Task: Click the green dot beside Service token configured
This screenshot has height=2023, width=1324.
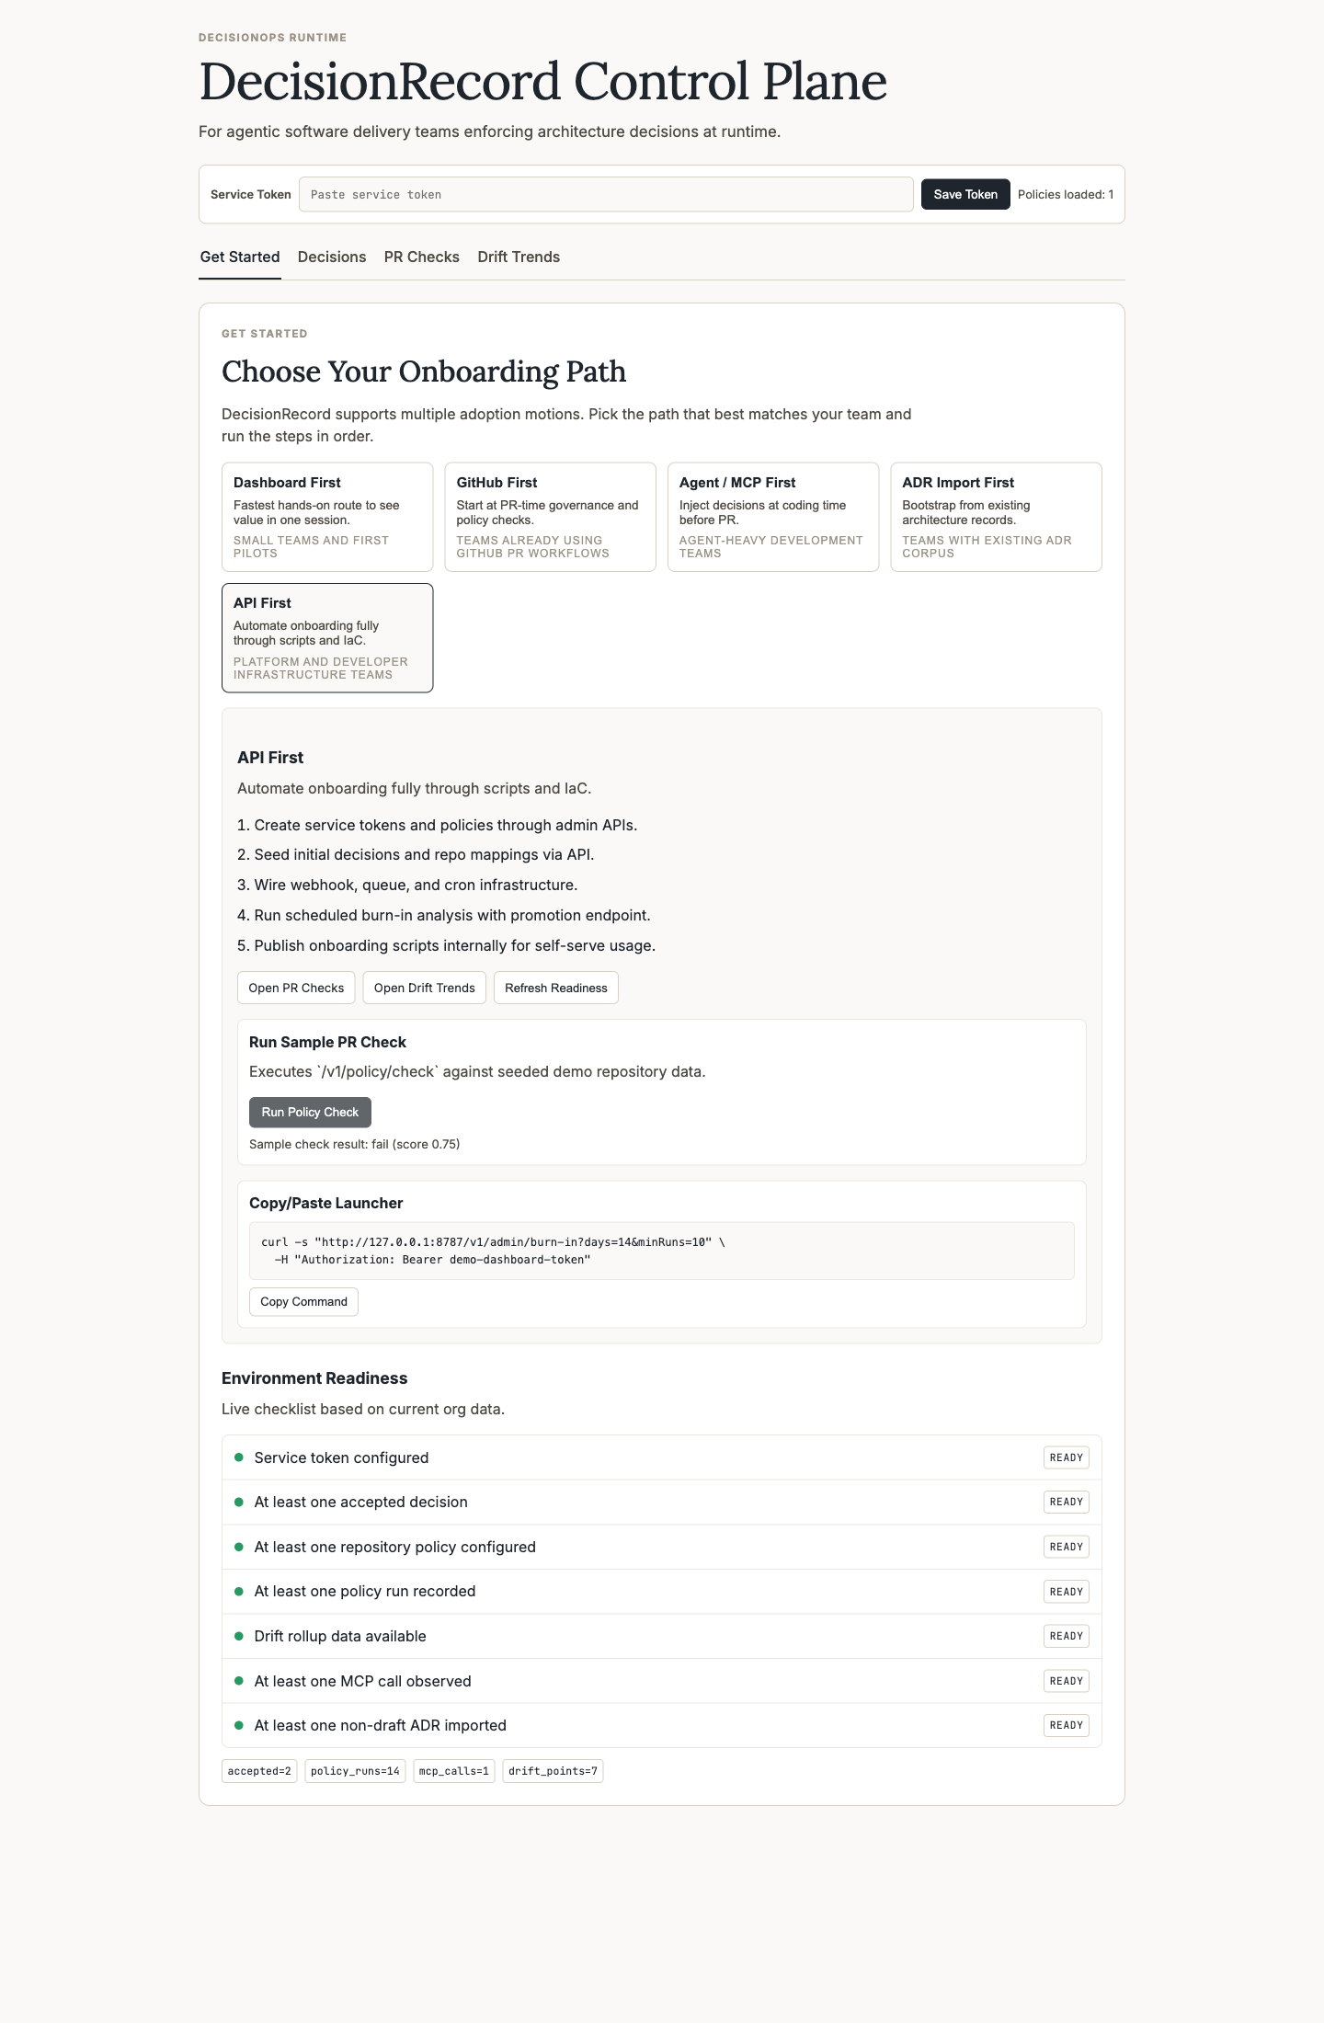Action: click(x=239, y=1457)
